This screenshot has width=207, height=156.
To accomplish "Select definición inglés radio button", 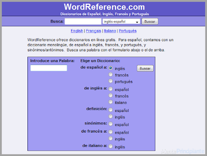I will [x=110, y=116].
